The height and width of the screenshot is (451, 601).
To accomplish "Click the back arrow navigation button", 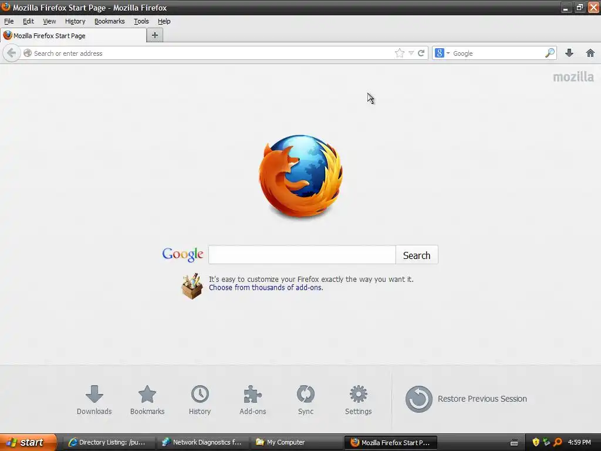I will point(12,53).
